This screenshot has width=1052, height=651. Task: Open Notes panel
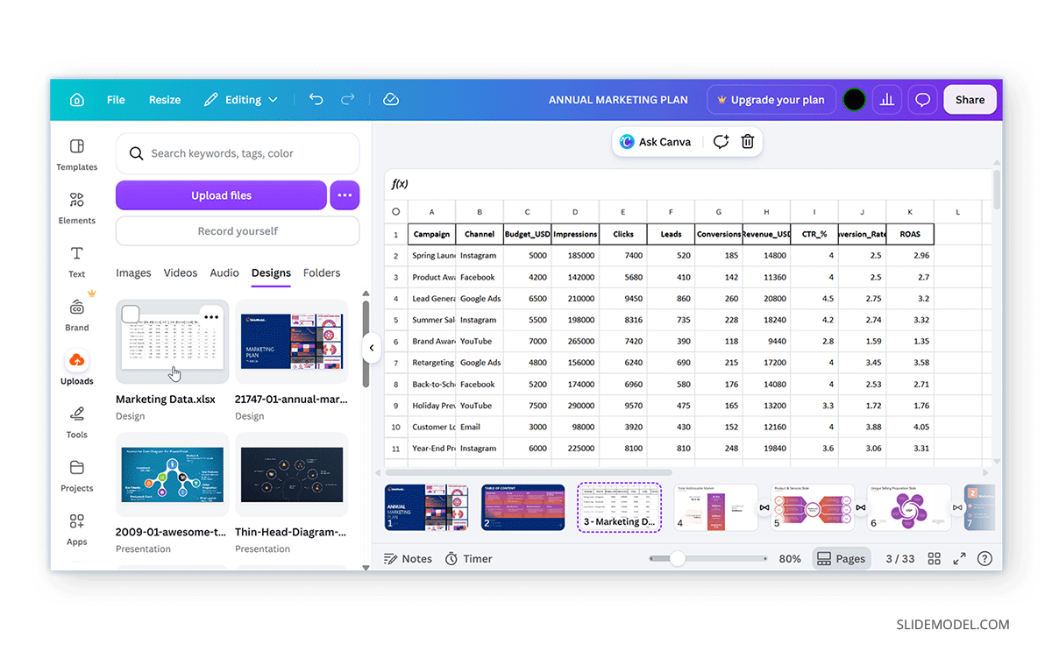pos(409,559)
